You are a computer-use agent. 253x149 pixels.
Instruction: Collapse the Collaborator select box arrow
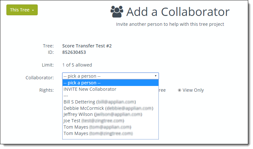click(x=156, y=76)
